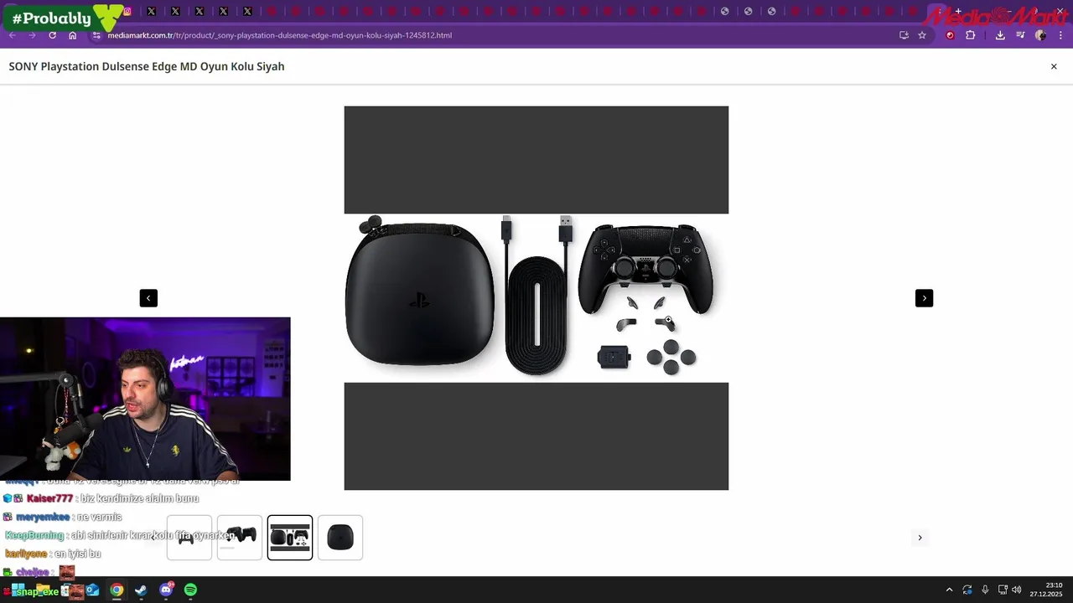
Task: Click the install app icon in the address bar
Action: (904, 35)
